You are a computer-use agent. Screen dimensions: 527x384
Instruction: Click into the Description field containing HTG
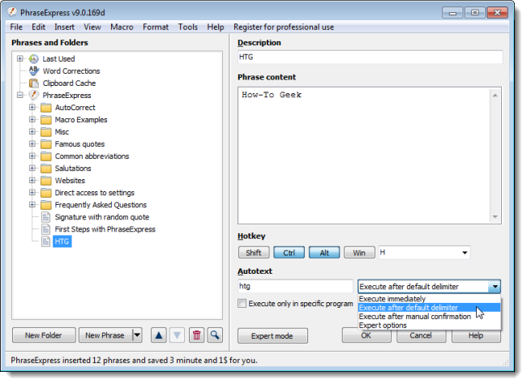point(370,57)
